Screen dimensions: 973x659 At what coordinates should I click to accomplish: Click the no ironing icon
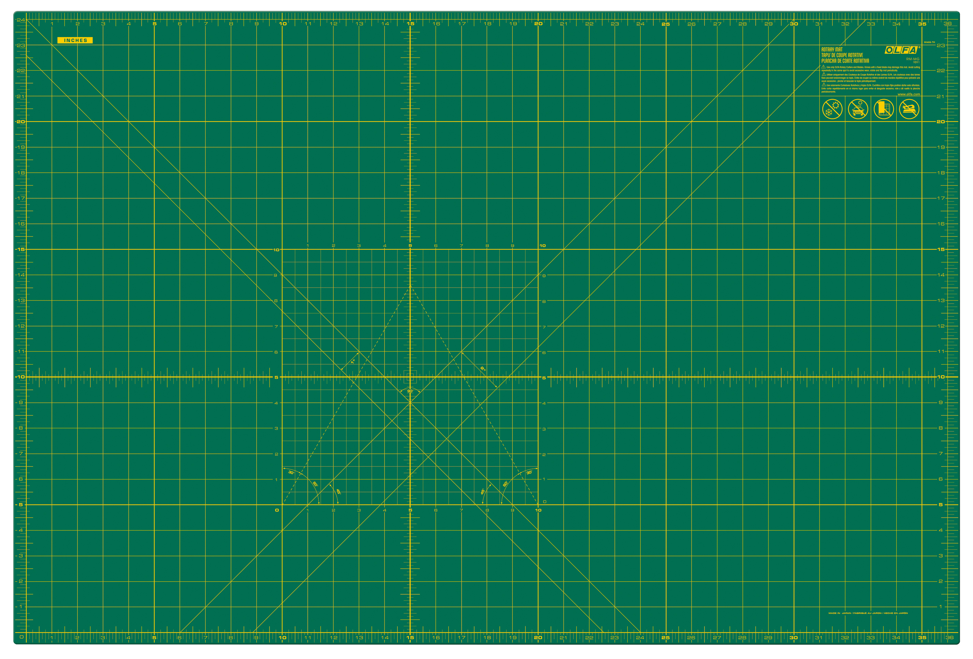[909, 109]
